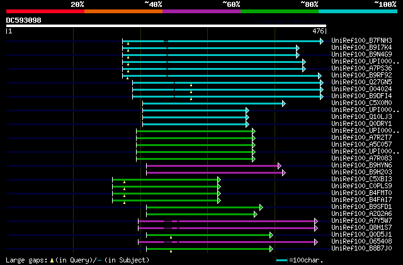
Task: Click the orange ~40% identity legend segment
Action: (x=123, y=11)
